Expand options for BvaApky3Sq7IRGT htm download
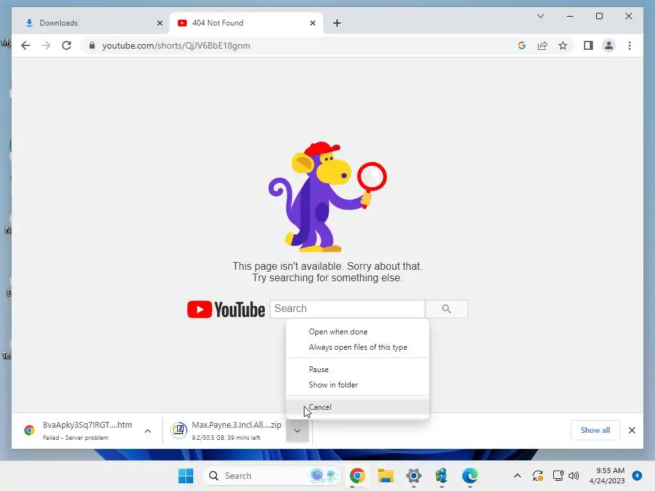655x491 pixels. pyautogui.click(x=148, y=431)
